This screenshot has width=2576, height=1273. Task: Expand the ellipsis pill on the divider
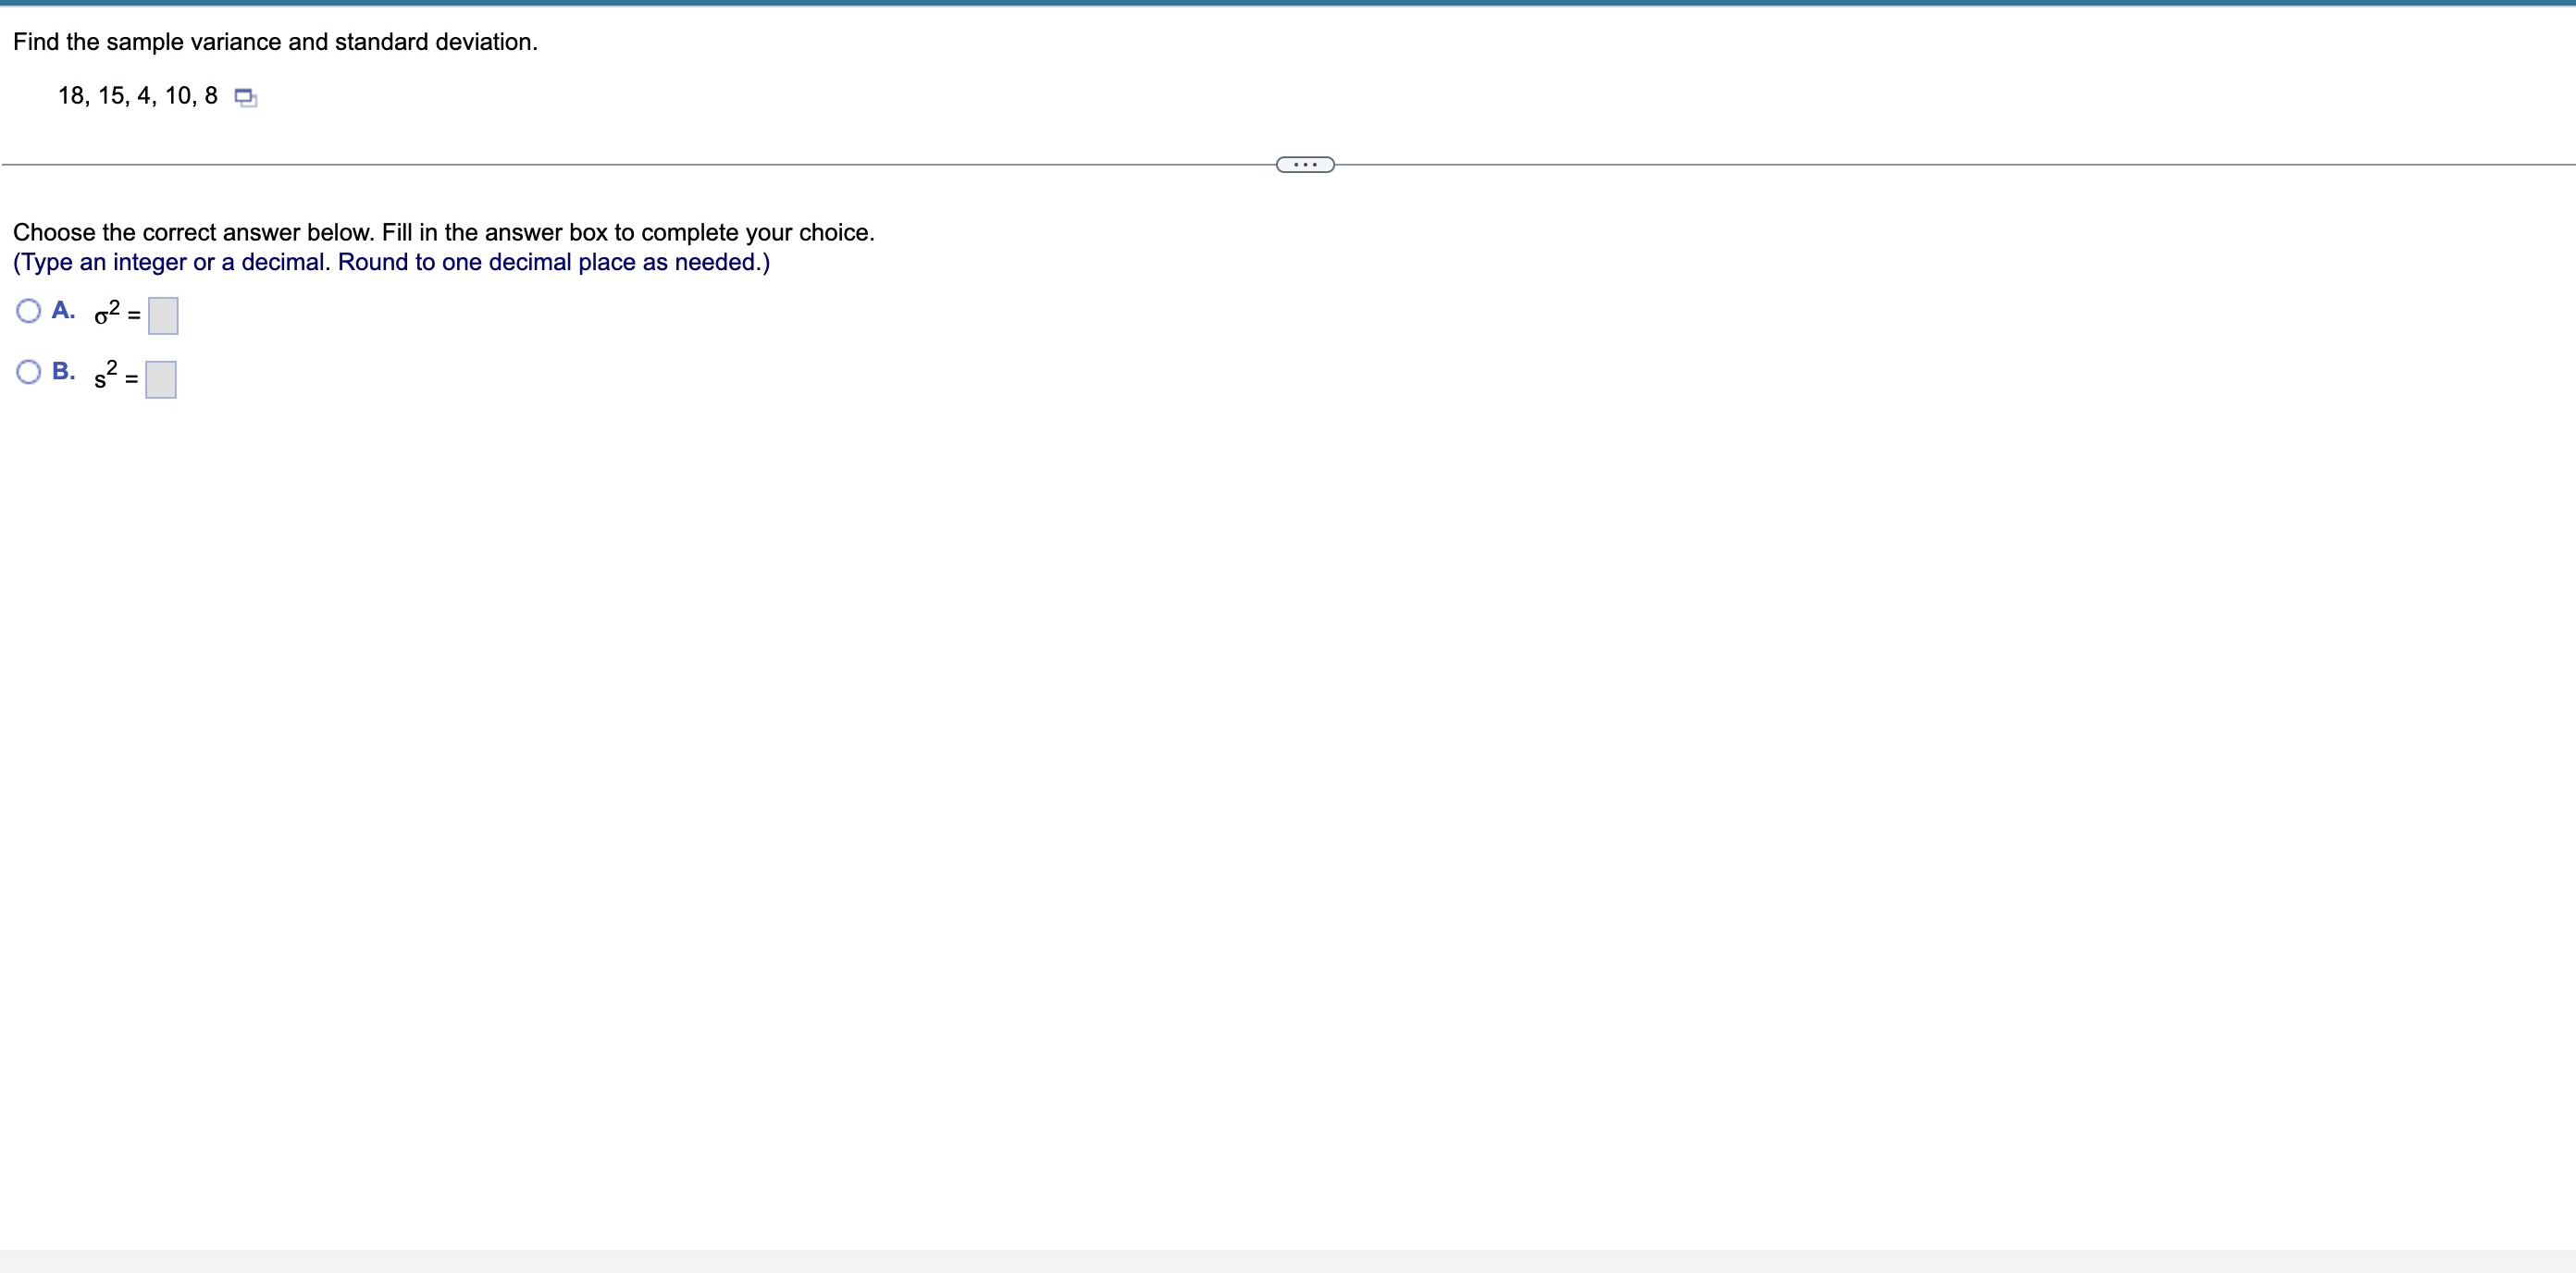pos(1304,164)
